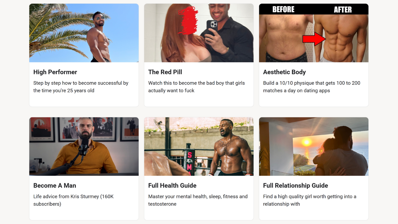
Task: Open the Become A Man thumbnail
Action: 84,147
